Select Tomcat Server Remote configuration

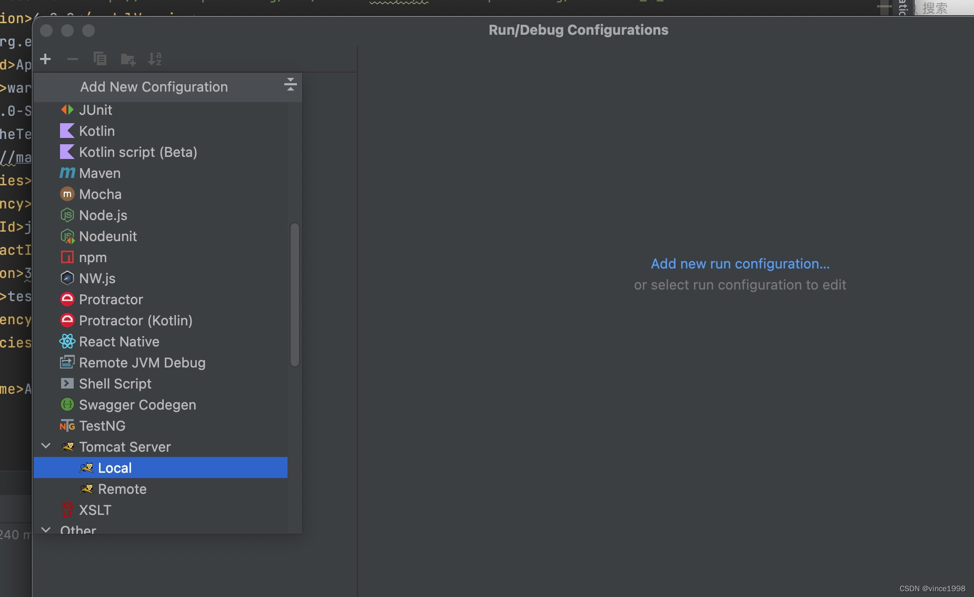(161, 489)
